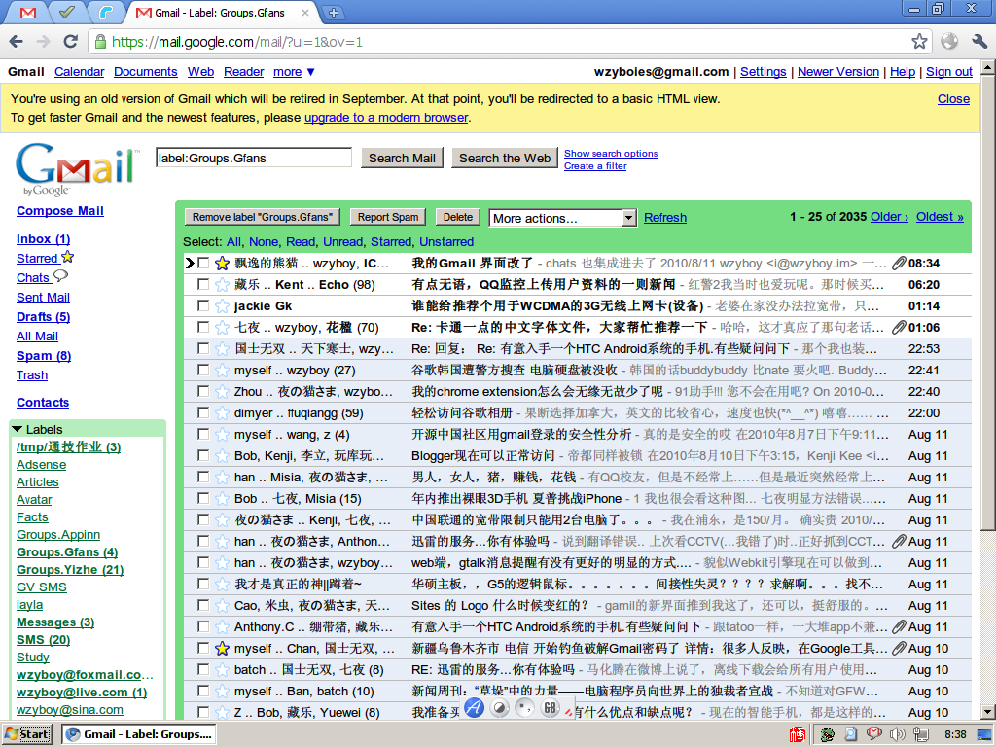Viewport: 996px width, 747px height.
Task: Switch to the third pinned blue tab
Action: [105, 12]
